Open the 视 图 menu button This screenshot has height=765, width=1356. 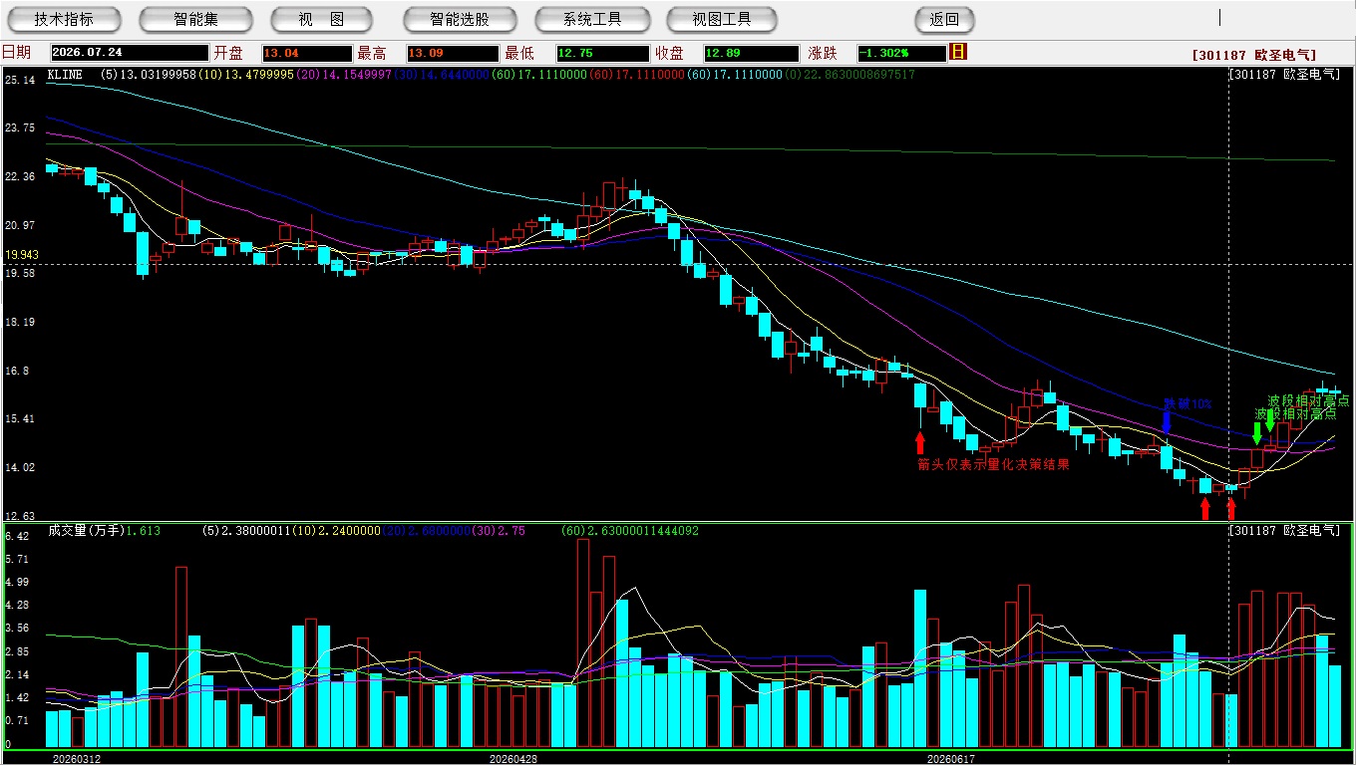321,19
